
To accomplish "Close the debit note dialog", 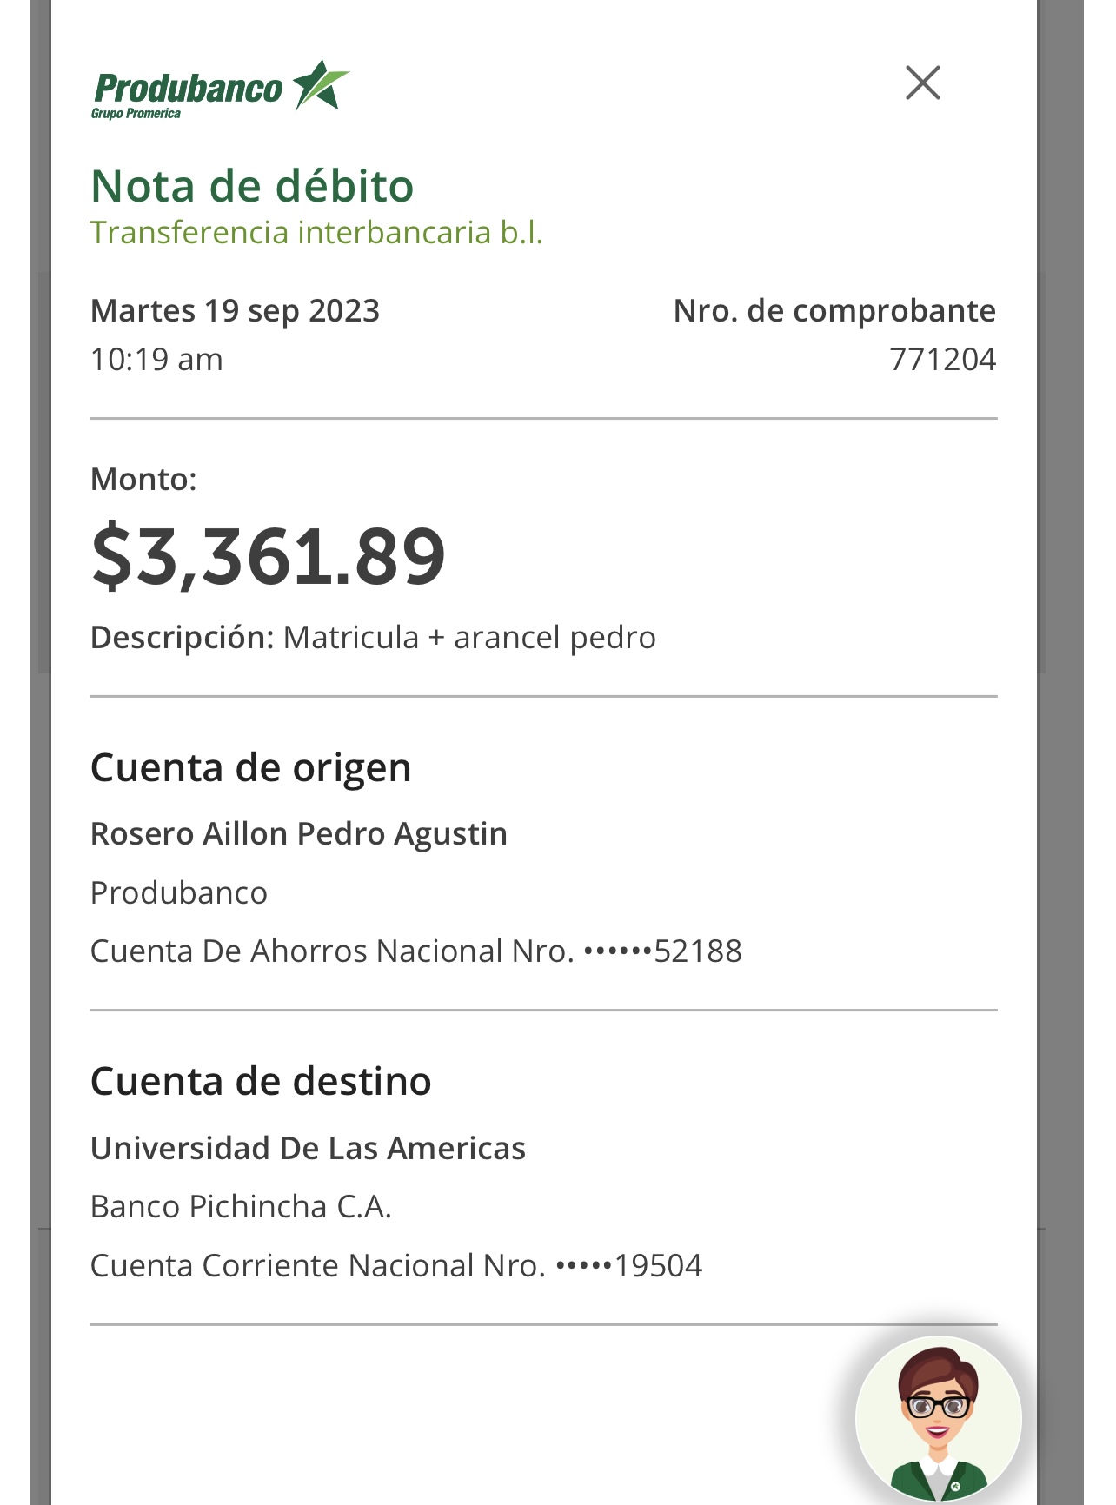I will (x=922, y=83).
